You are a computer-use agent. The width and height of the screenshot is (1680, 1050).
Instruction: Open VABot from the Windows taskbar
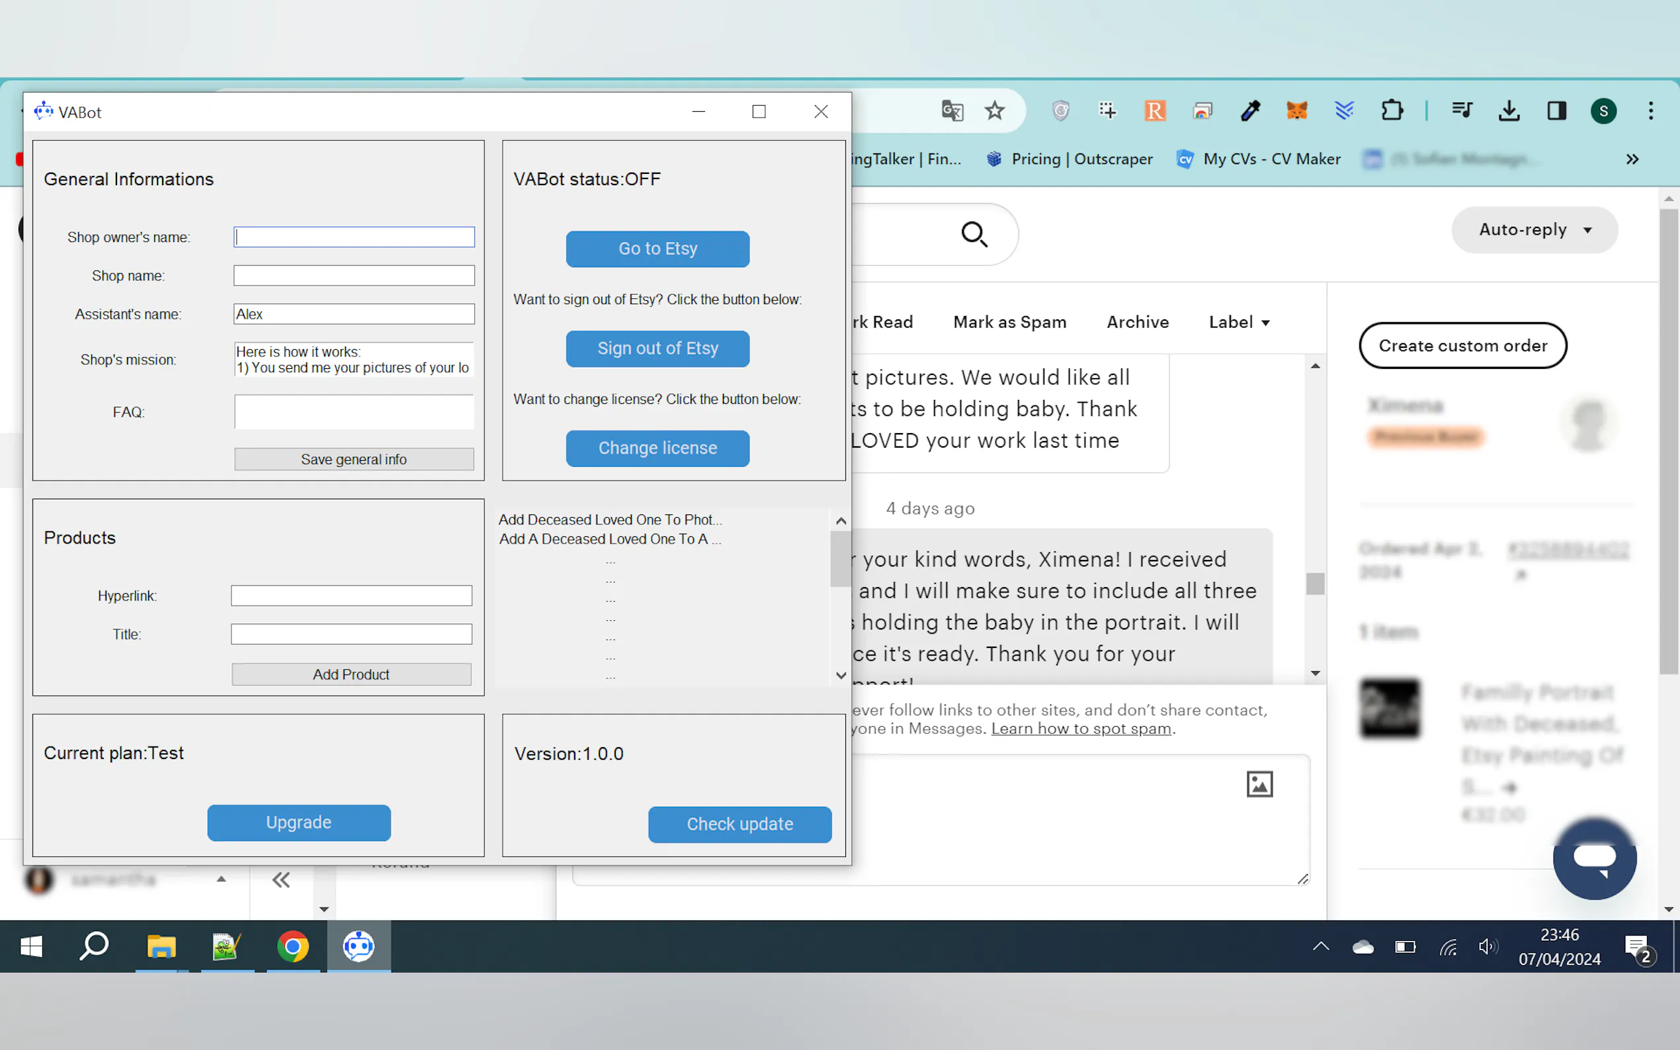[358, 946]
